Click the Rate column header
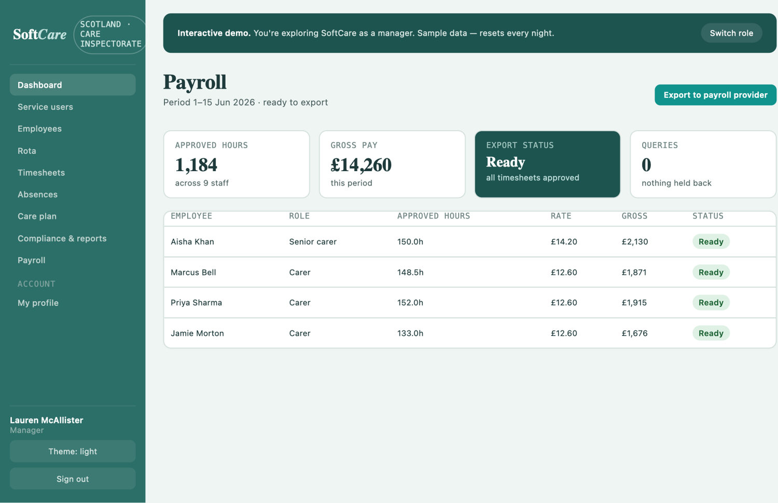The width and height of the screenshot is (778, 503). [x=561, y=216]
